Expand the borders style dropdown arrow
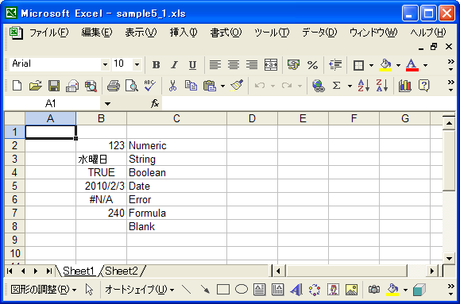Screen dimensions: 460x304 371,65
